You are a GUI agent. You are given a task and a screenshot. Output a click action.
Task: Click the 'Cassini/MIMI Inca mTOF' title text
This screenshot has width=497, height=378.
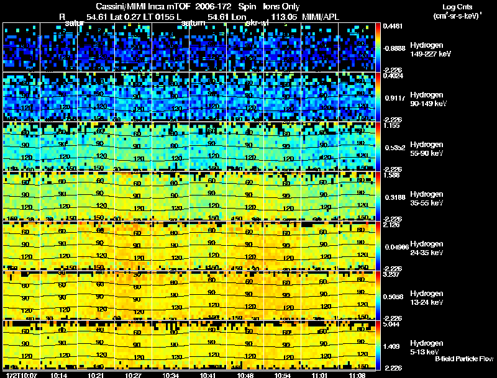pyautogui.click(x=143, y=7)
